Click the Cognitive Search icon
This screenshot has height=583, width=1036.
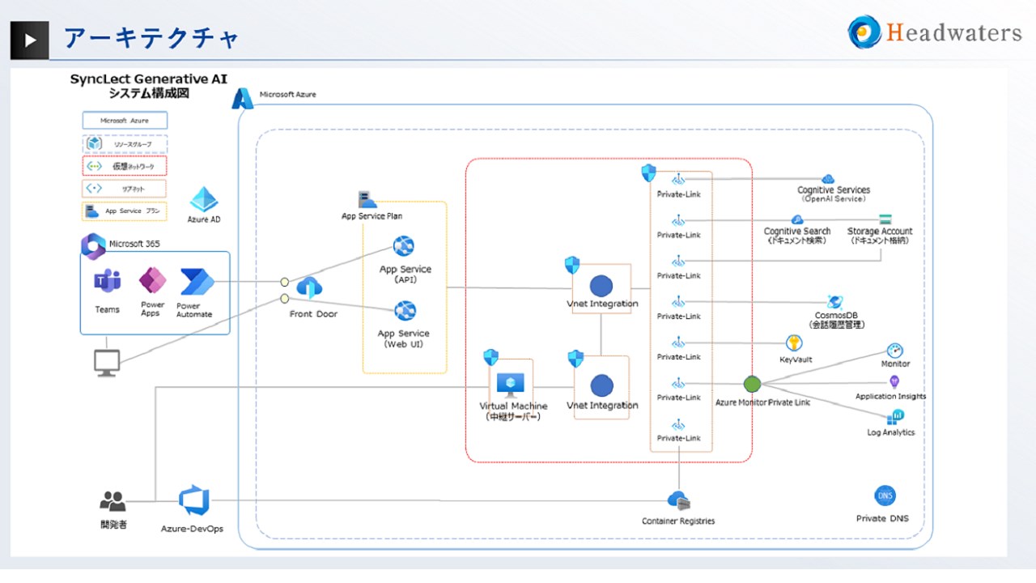(x=796, y=219)
